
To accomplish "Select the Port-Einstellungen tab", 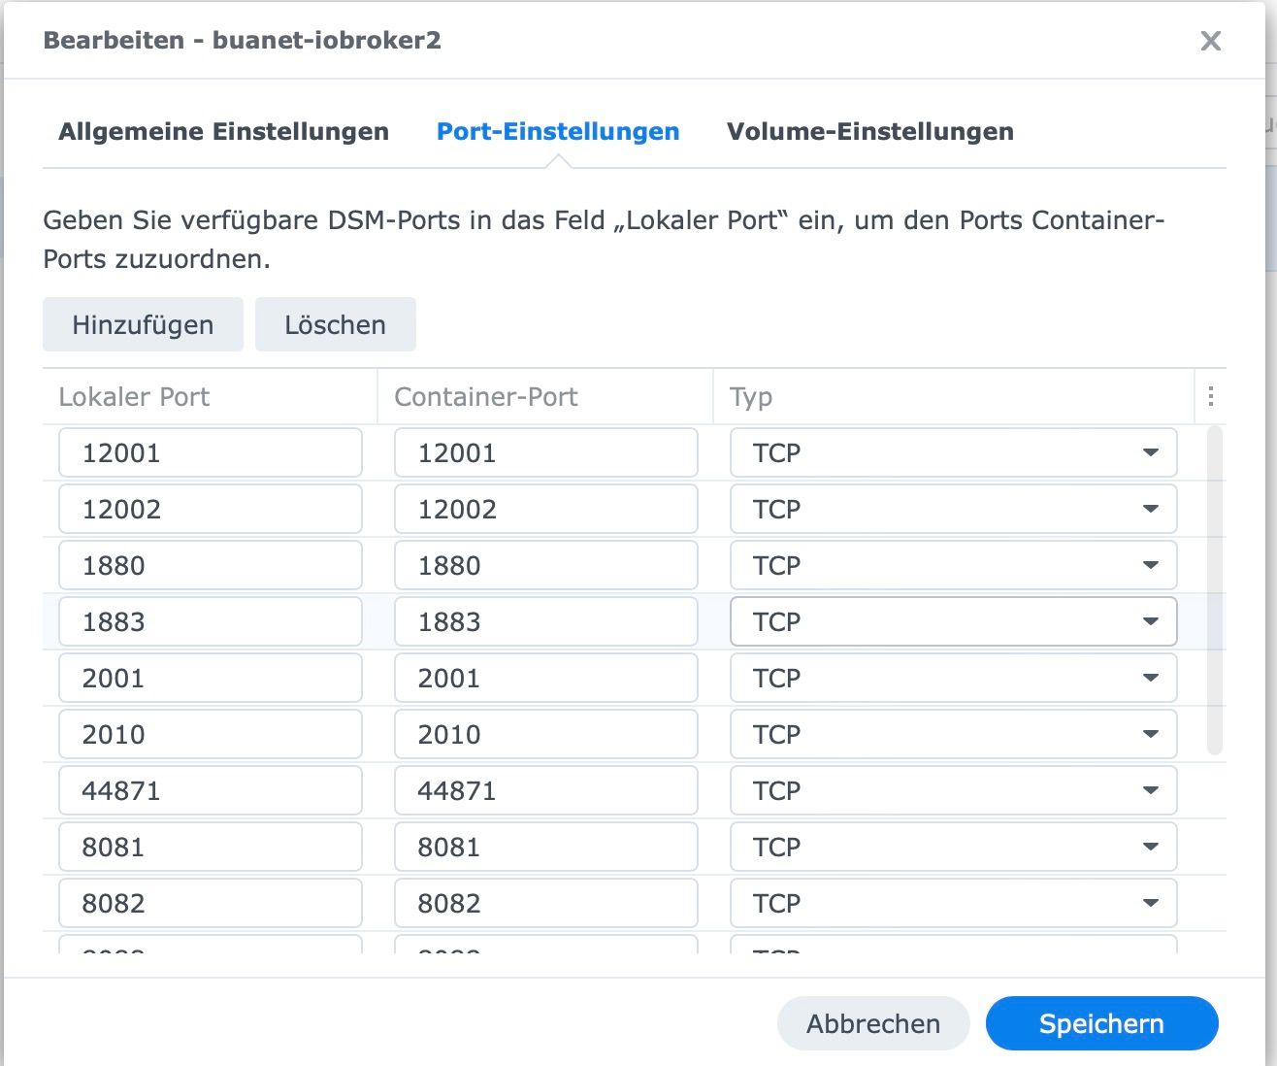I will tap(557, 132).
